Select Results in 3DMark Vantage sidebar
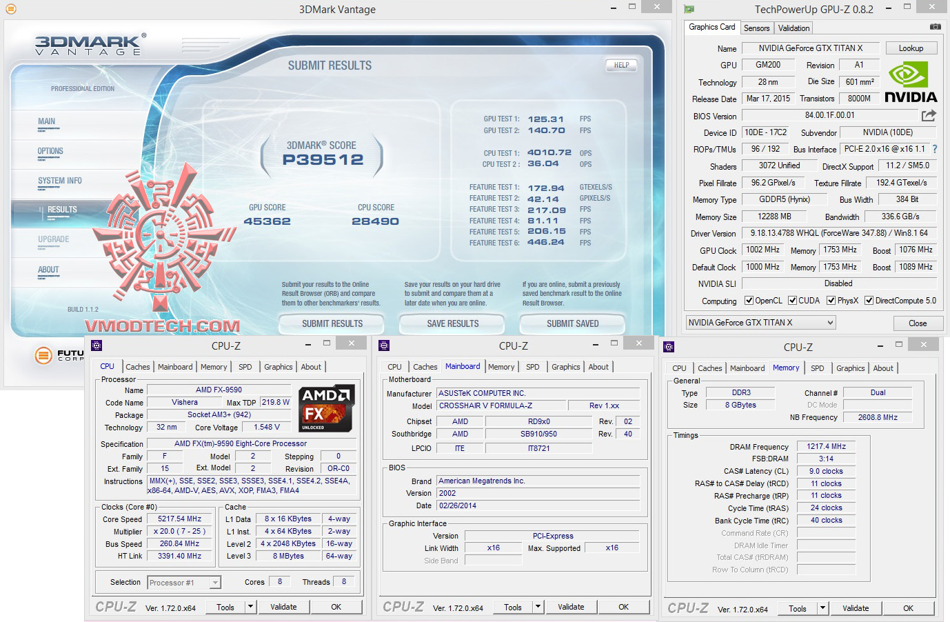Screen dimensions: 950x622 pyautogui.click(x=62, y=210)
